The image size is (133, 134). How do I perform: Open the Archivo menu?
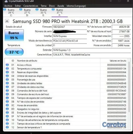(8, 6)
